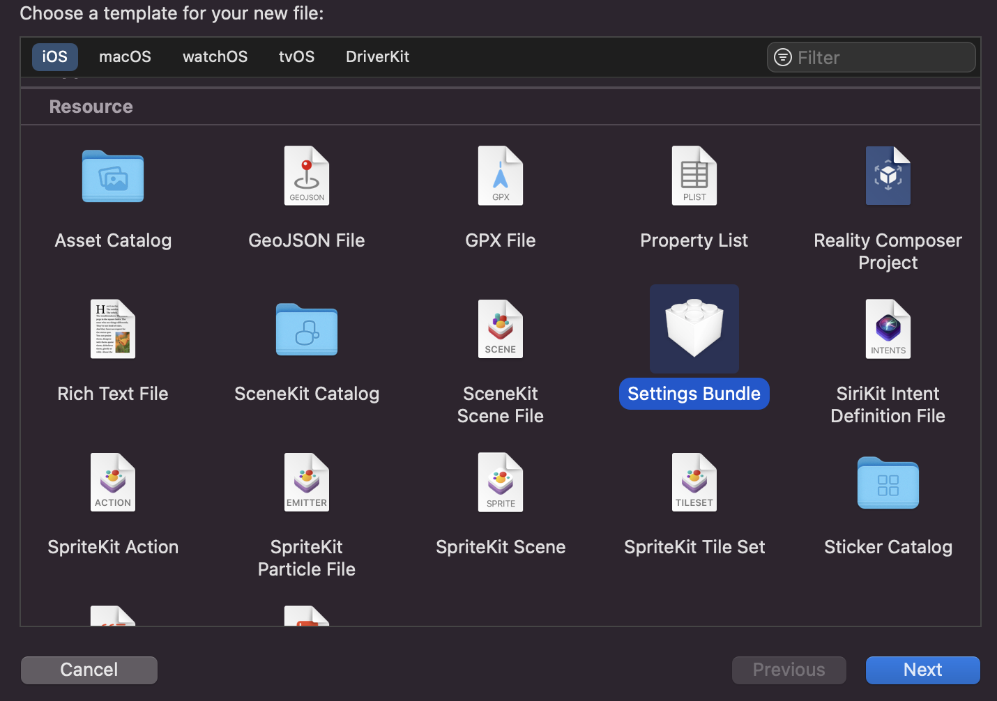Select the tvOS platform tab
997x701 pixels.
click(297, 56)
